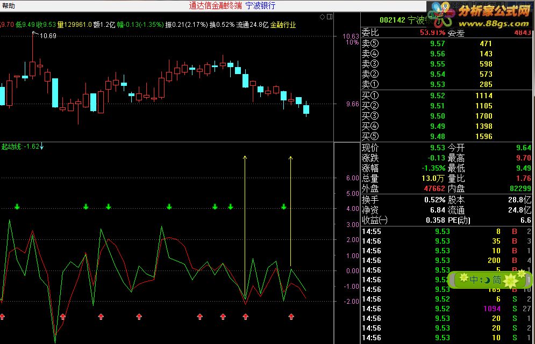
Task: Click the 额1.2亿 turnover readout in header
Action: pos(104,25)
